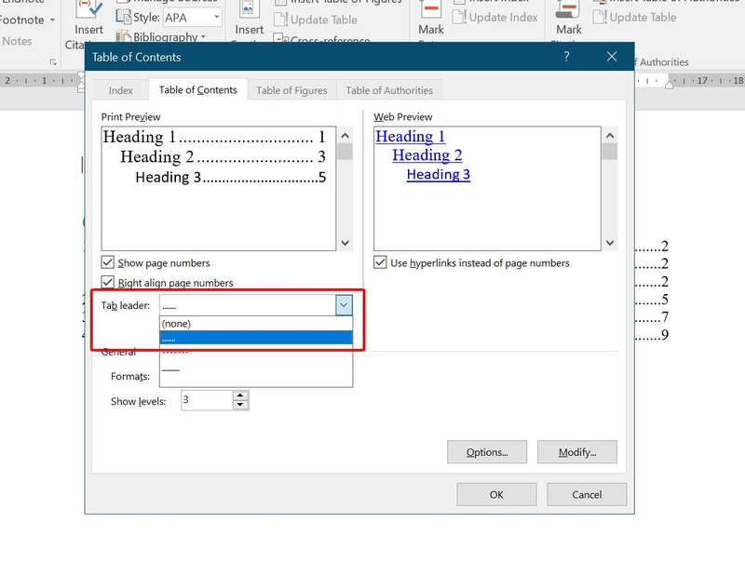Click the Update Index icon

[x=459, y=17]
